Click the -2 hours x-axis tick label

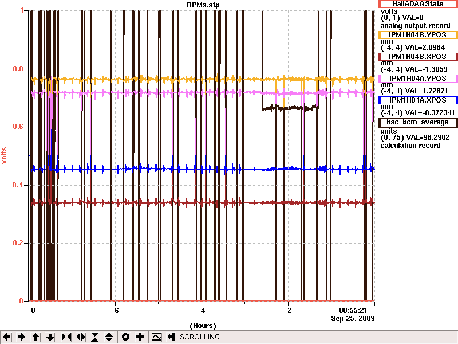tap(288, 310)
